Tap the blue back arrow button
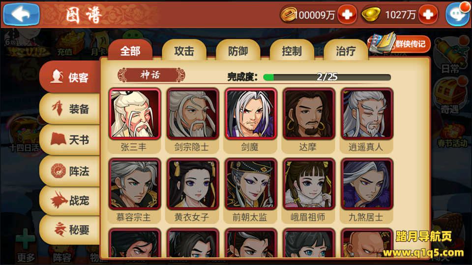The width and height of the screenshot is (472, 265). tap(21, 14)
